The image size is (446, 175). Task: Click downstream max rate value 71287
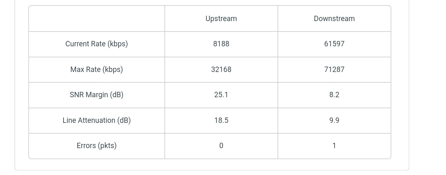tap(334, 70)
